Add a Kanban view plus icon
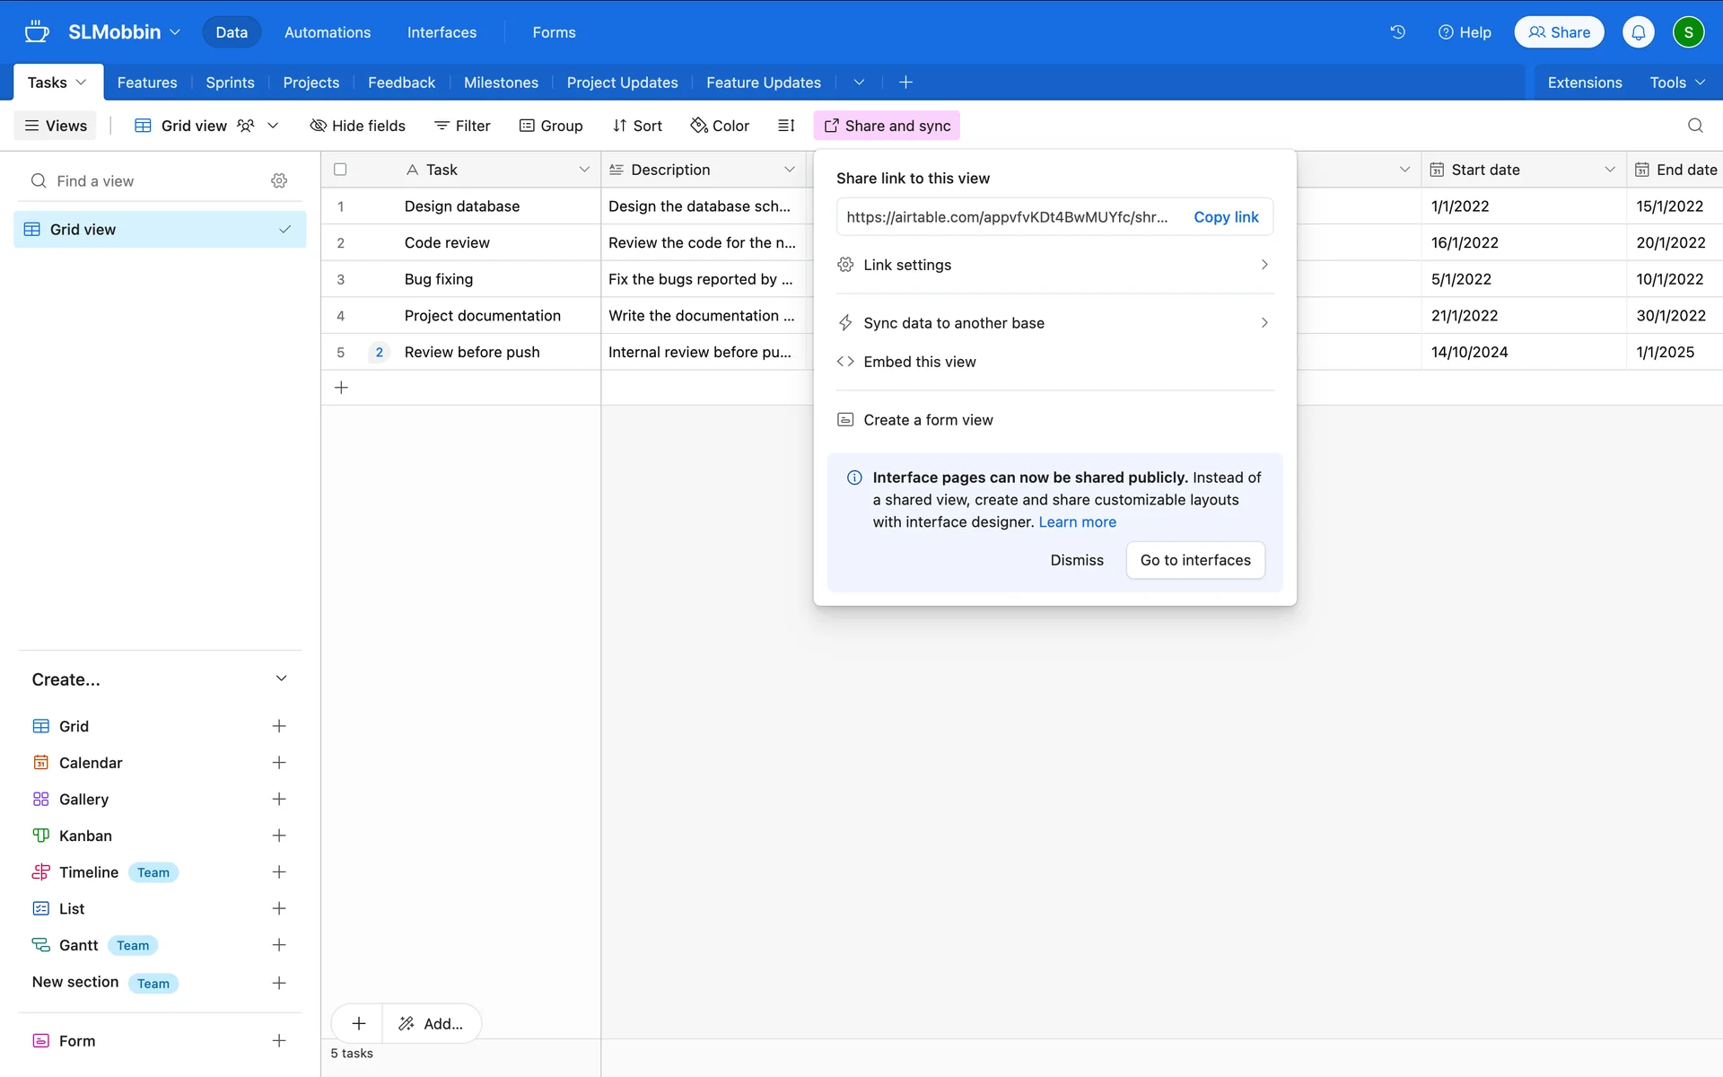The height and width of the screenshot is (1077, 1723). [x=279, y=836]
